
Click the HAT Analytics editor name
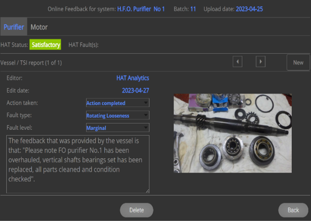pyautogui.click(x=133, y=78)
